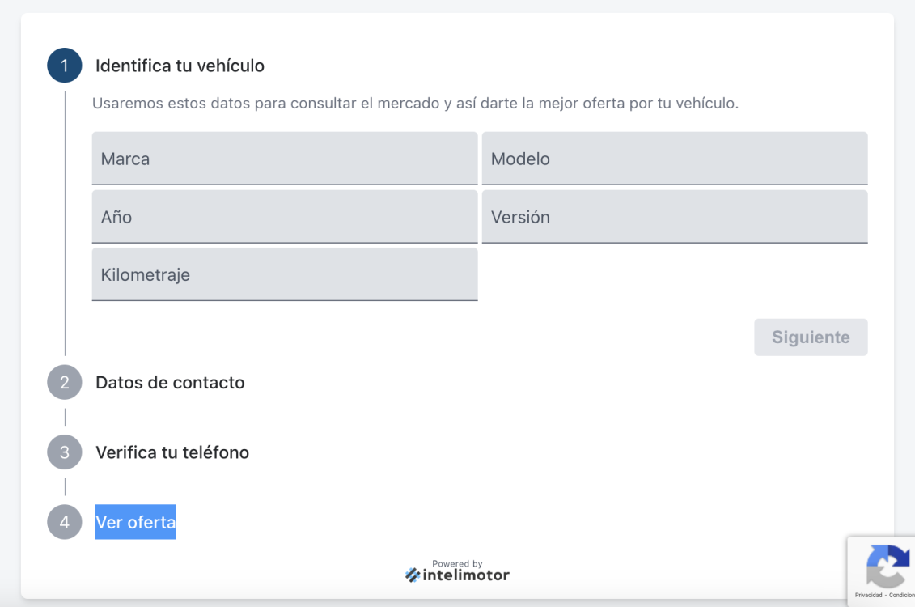Click the Kilometraje input field

[285, 274]
